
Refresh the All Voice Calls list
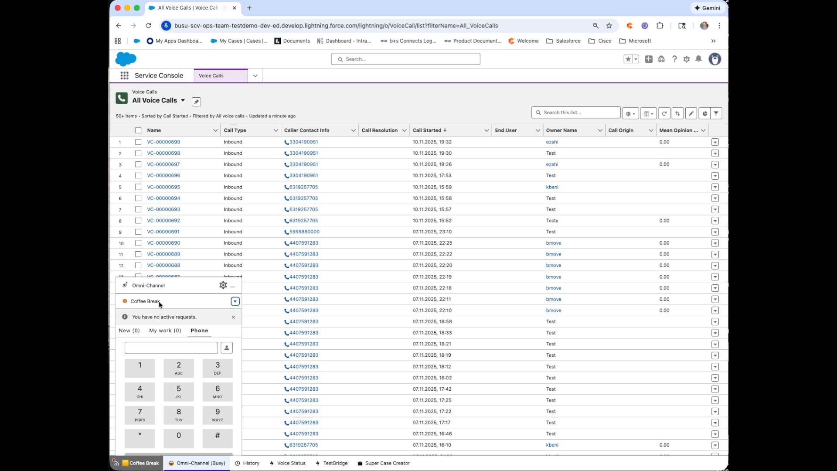(664, 113)
